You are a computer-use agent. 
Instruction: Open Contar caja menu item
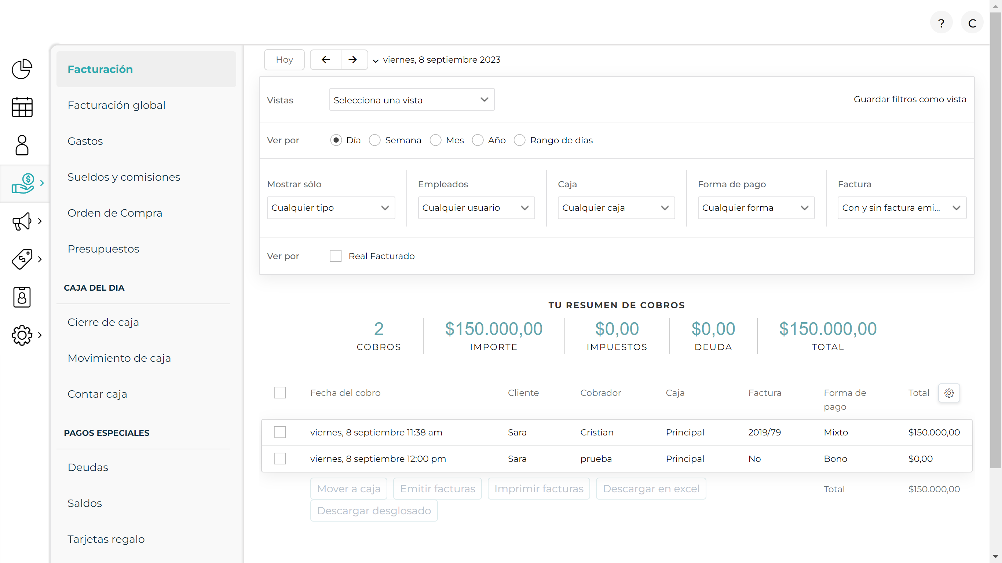pyautogui.click(x=97, y=394)
